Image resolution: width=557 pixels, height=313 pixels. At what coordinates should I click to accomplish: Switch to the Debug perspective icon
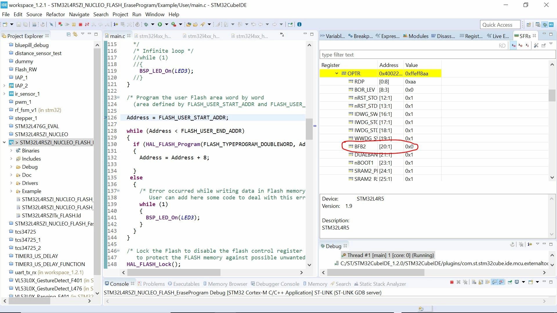point(545,25)
